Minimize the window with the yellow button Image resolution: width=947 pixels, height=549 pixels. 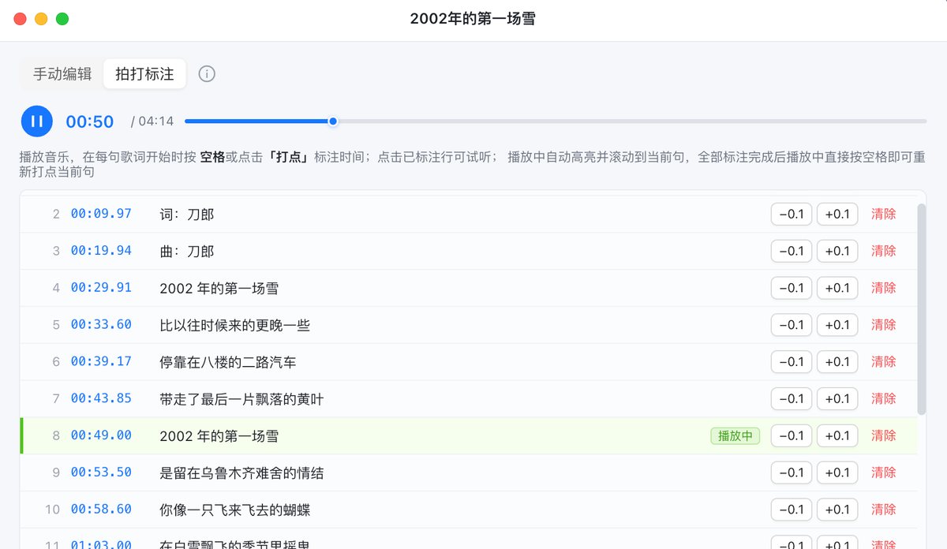pos(41,19)
